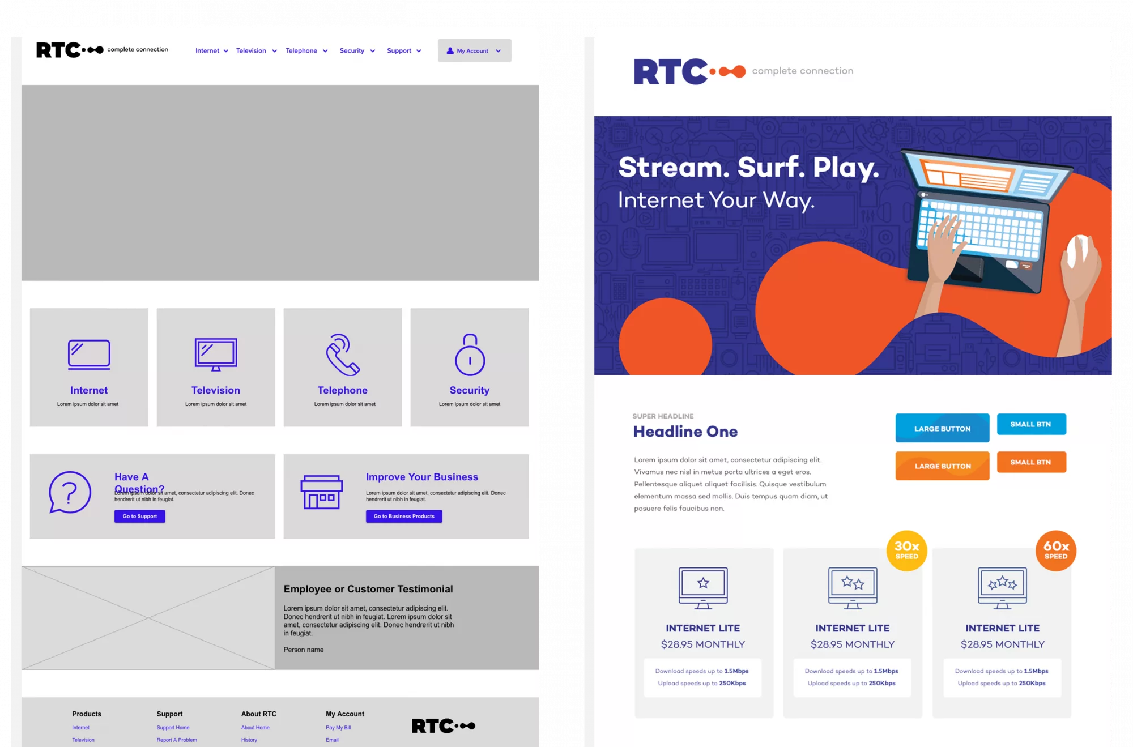Click the large orange button row one
The image size is (1133, 747).
click(x=942, y=465)
